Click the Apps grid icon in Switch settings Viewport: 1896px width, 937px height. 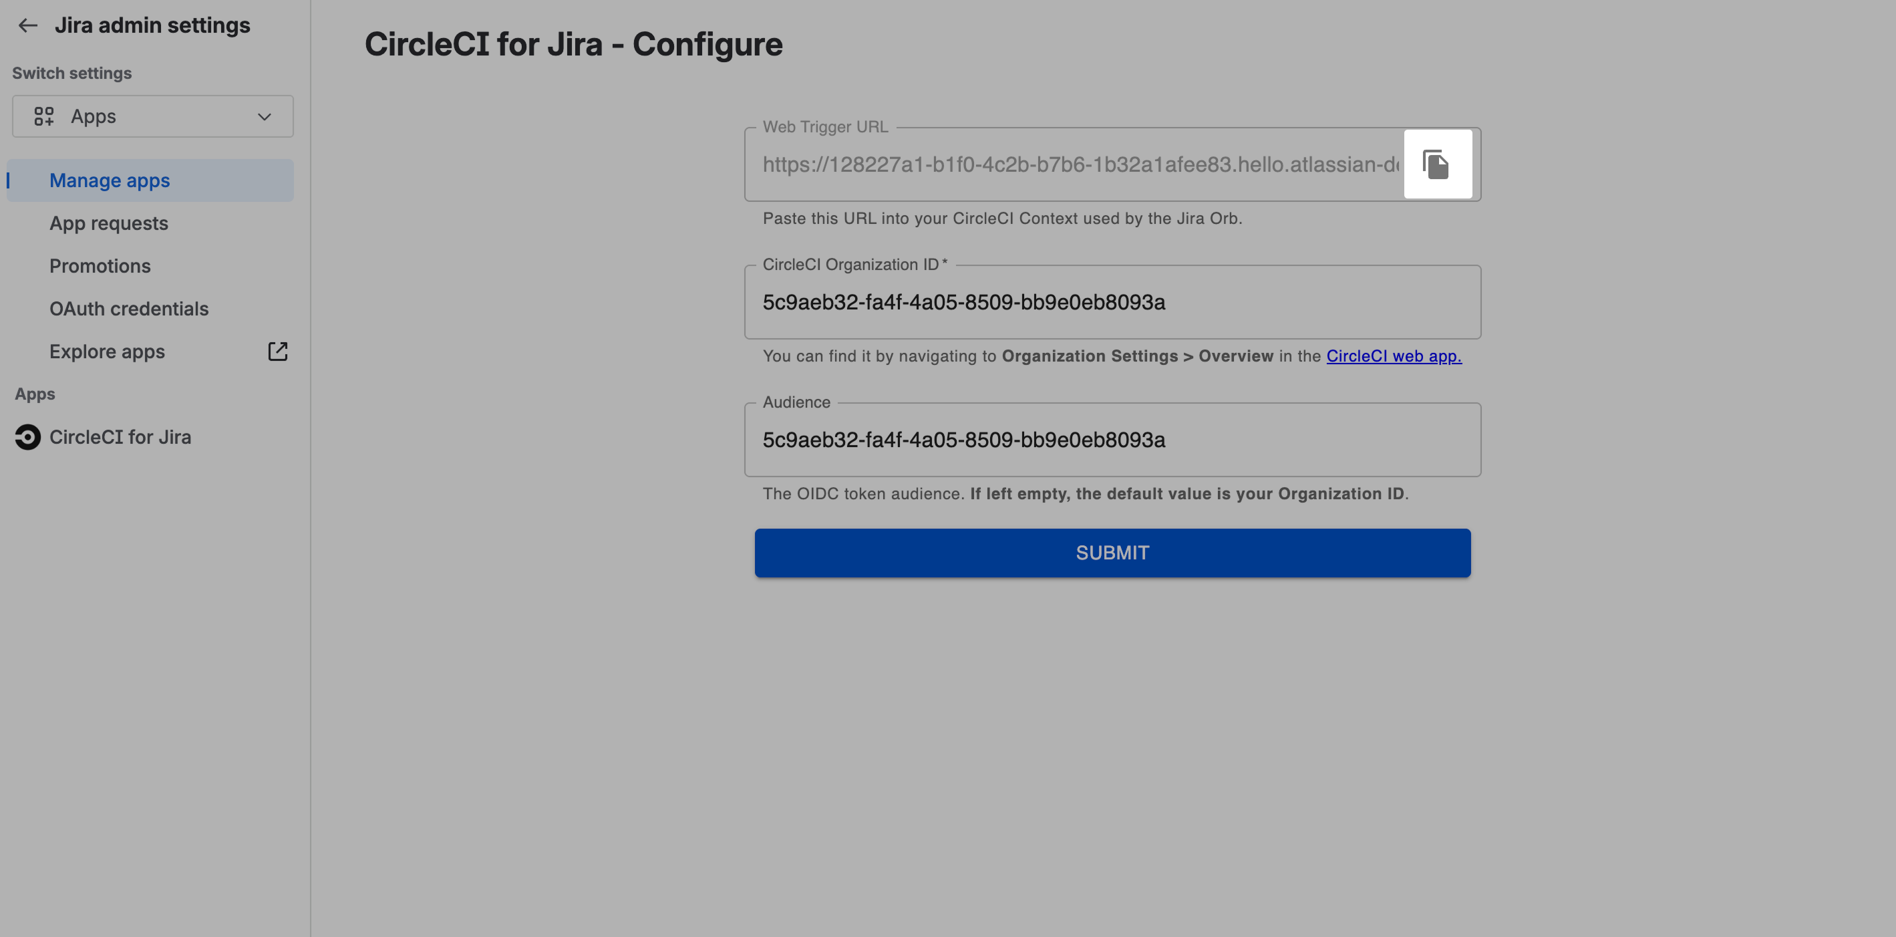point(43,116)
